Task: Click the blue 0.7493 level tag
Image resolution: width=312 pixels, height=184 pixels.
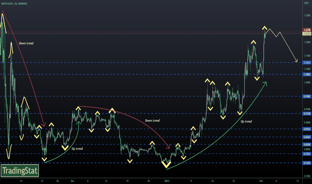Action: click(307, 163)
